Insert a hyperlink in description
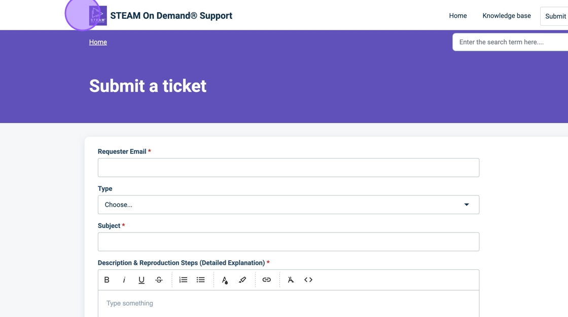568x317 pixels. (x=266, y=280)
